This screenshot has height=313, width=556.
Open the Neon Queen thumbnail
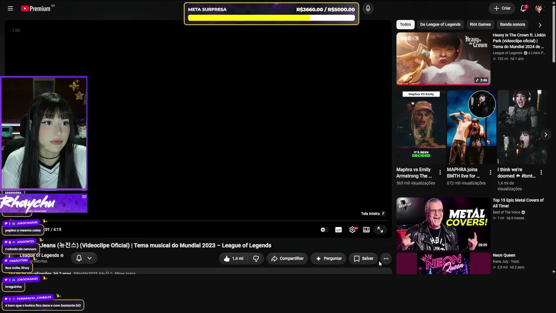pyautogui.click(x=443, y=263)
